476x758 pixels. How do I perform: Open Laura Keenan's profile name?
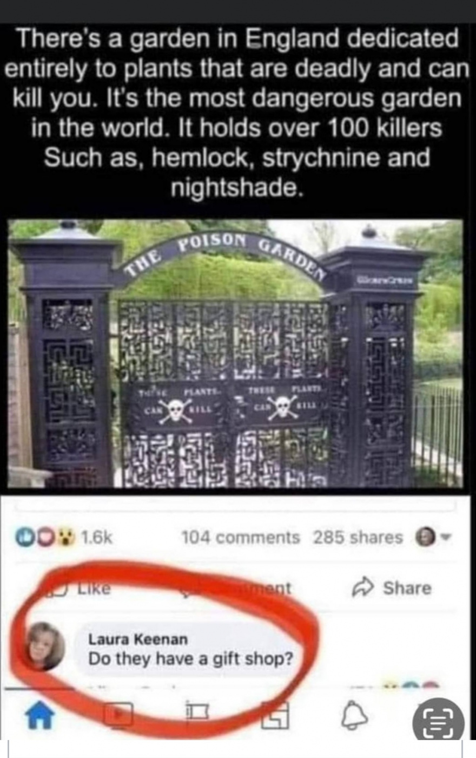pyautogui.click(x=138, y=639)
